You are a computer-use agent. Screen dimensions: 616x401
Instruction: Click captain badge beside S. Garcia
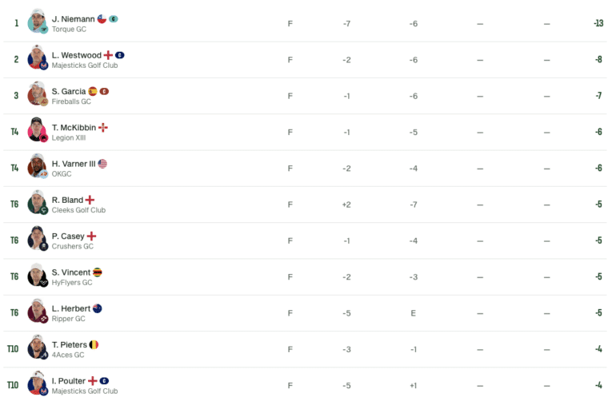tap(104, 91)
